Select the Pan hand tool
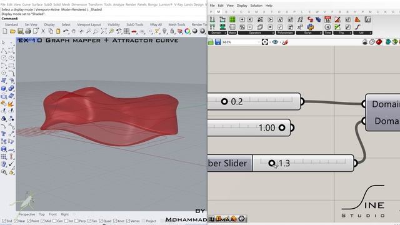400x225 pixels. click(74, 31)
